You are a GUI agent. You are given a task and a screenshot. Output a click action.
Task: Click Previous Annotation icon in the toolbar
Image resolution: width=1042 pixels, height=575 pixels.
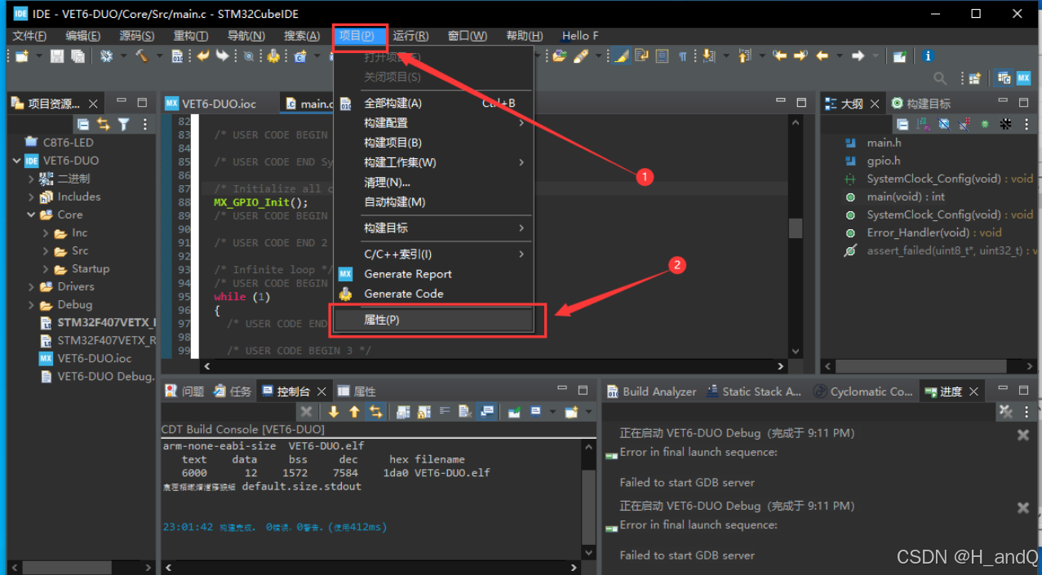[744, 56]
